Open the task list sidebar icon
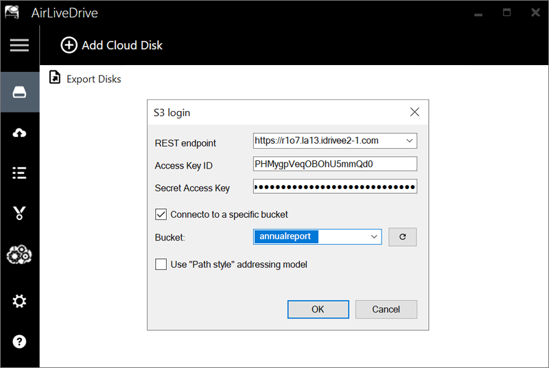 coord(19,173)
